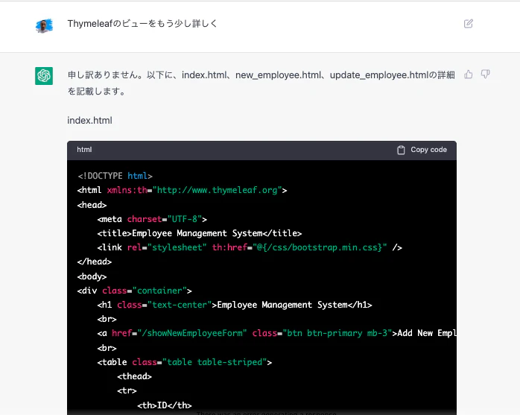The width and height of the screenshot is (520, 415).
Task: Click the 'table table-striped' class line
Action: click(185, 362)
